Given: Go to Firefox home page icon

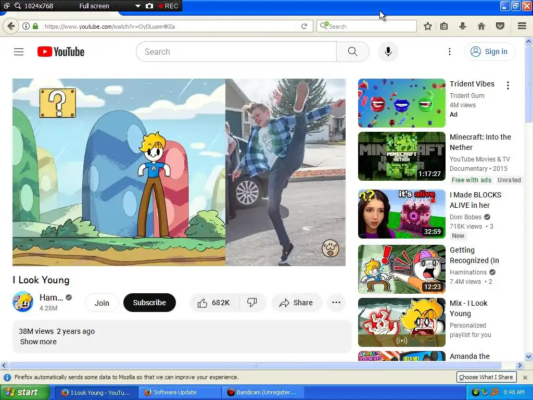Looking at the screenshot, I should [481, 26].
